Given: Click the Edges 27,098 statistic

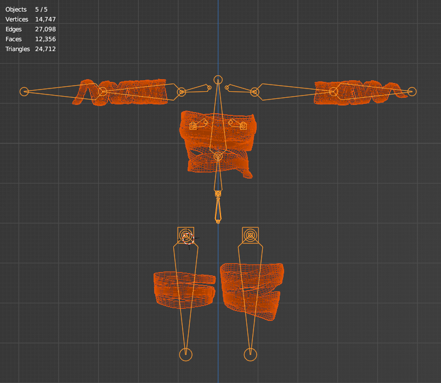Looking at the screenshot, I should 31,29.
